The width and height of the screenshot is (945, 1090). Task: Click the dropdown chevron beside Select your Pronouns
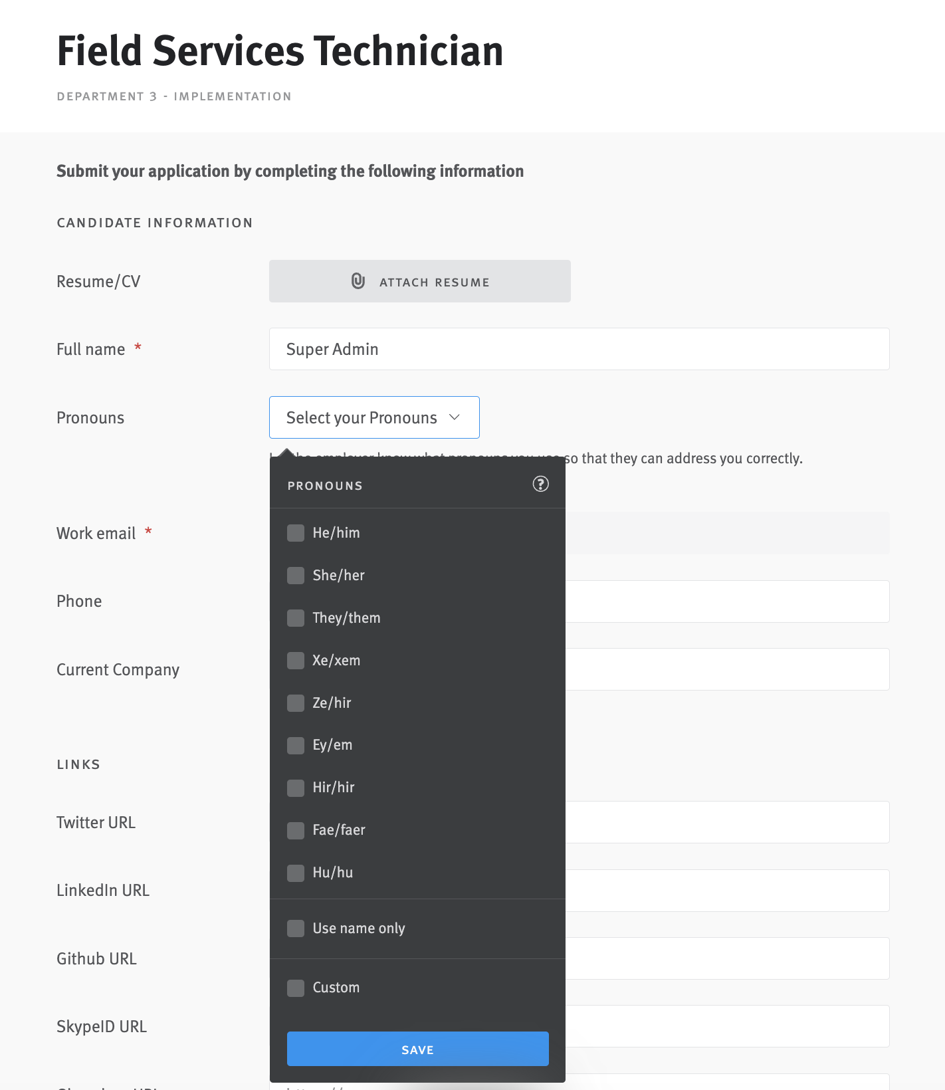pyautogui.click(x=455, y=417)
